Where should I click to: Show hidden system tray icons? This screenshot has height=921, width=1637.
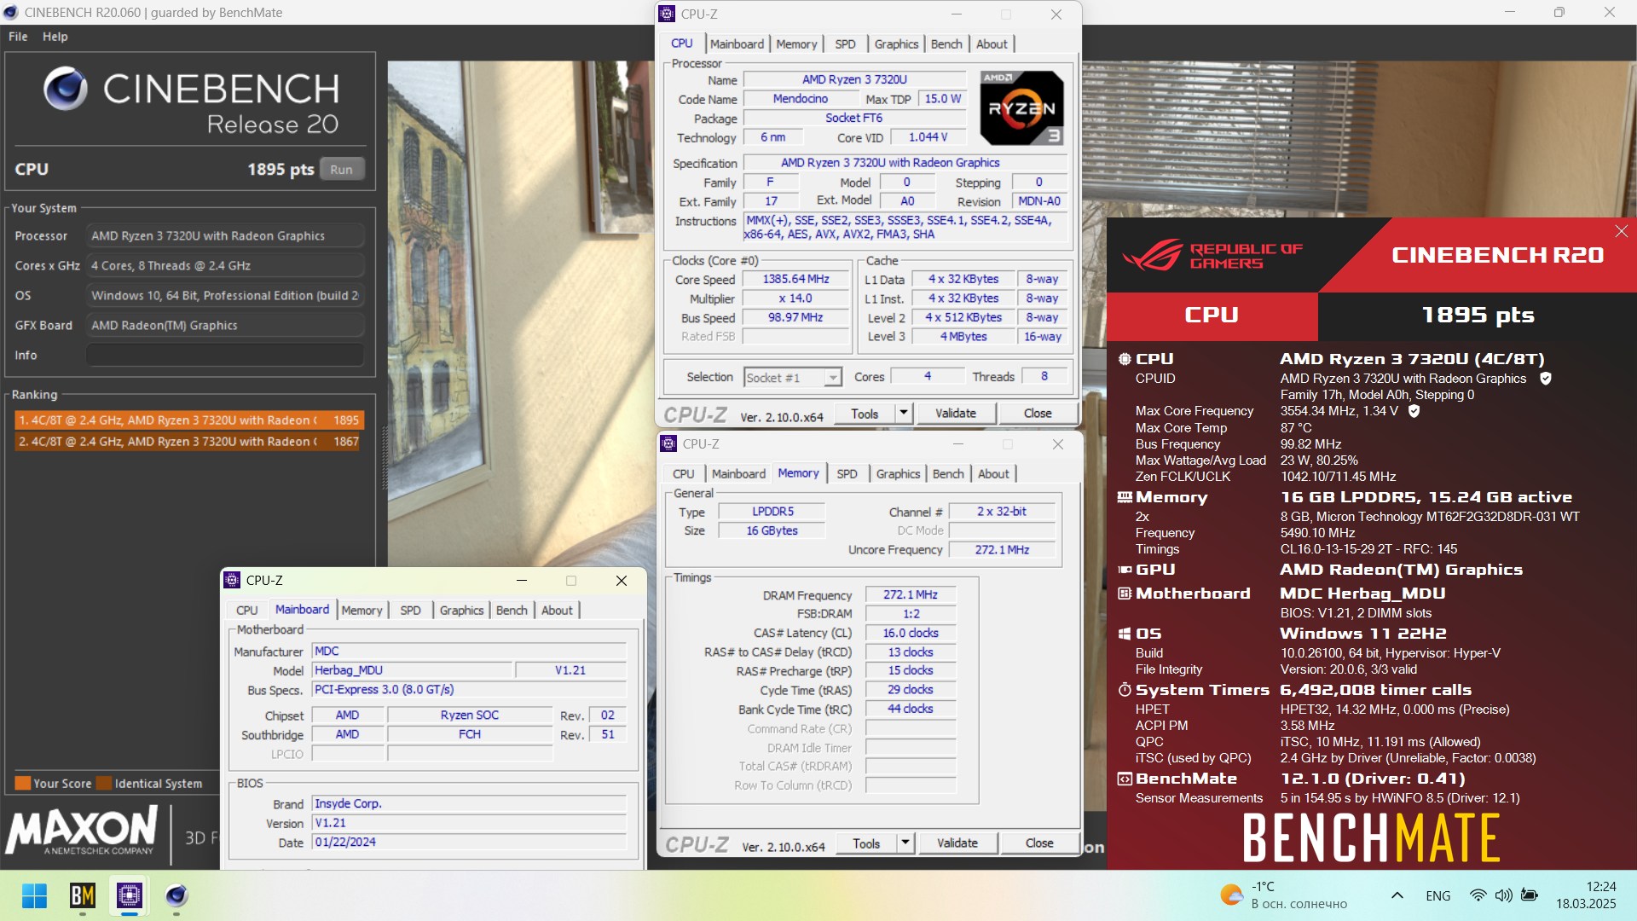1397,895
